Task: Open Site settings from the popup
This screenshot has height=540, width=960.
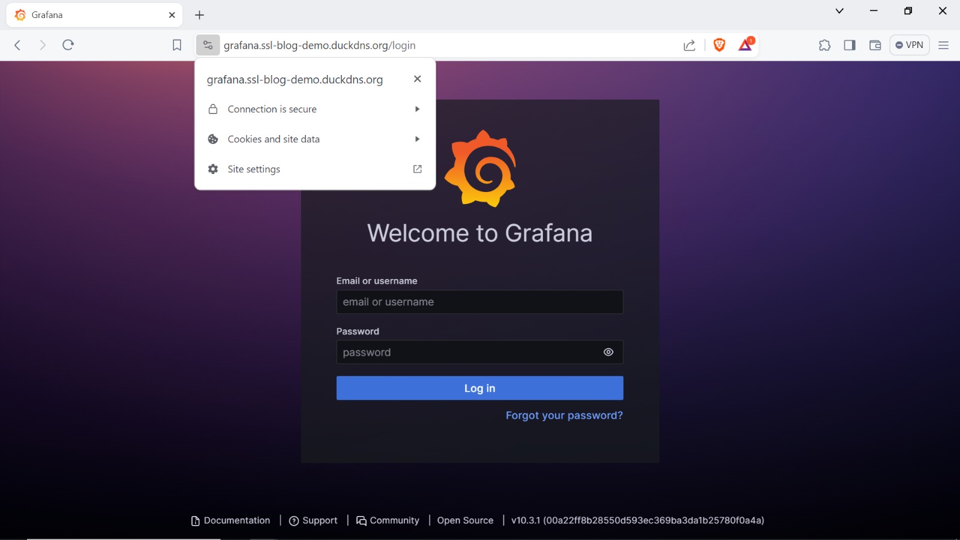Action: (315, 169)
